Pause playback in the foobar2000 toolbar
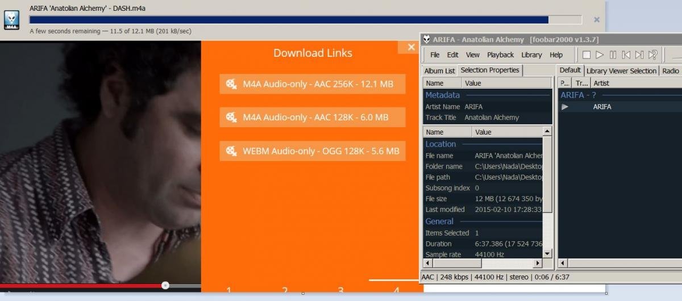682x301 pixels. coord(613,55)
